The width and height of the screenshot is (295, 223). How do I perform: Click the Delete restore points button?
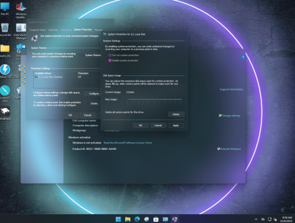click(x=176, y=114)
